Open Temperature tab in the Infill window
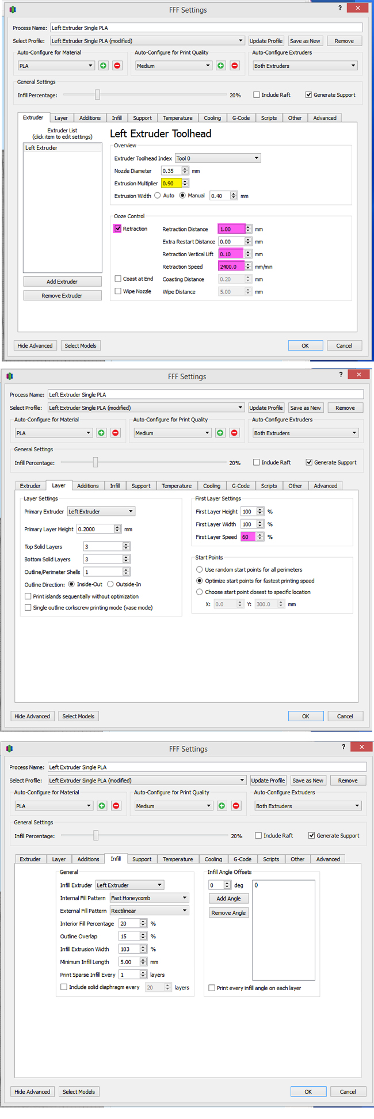374x1119 pixels. [x=178, y=859]
